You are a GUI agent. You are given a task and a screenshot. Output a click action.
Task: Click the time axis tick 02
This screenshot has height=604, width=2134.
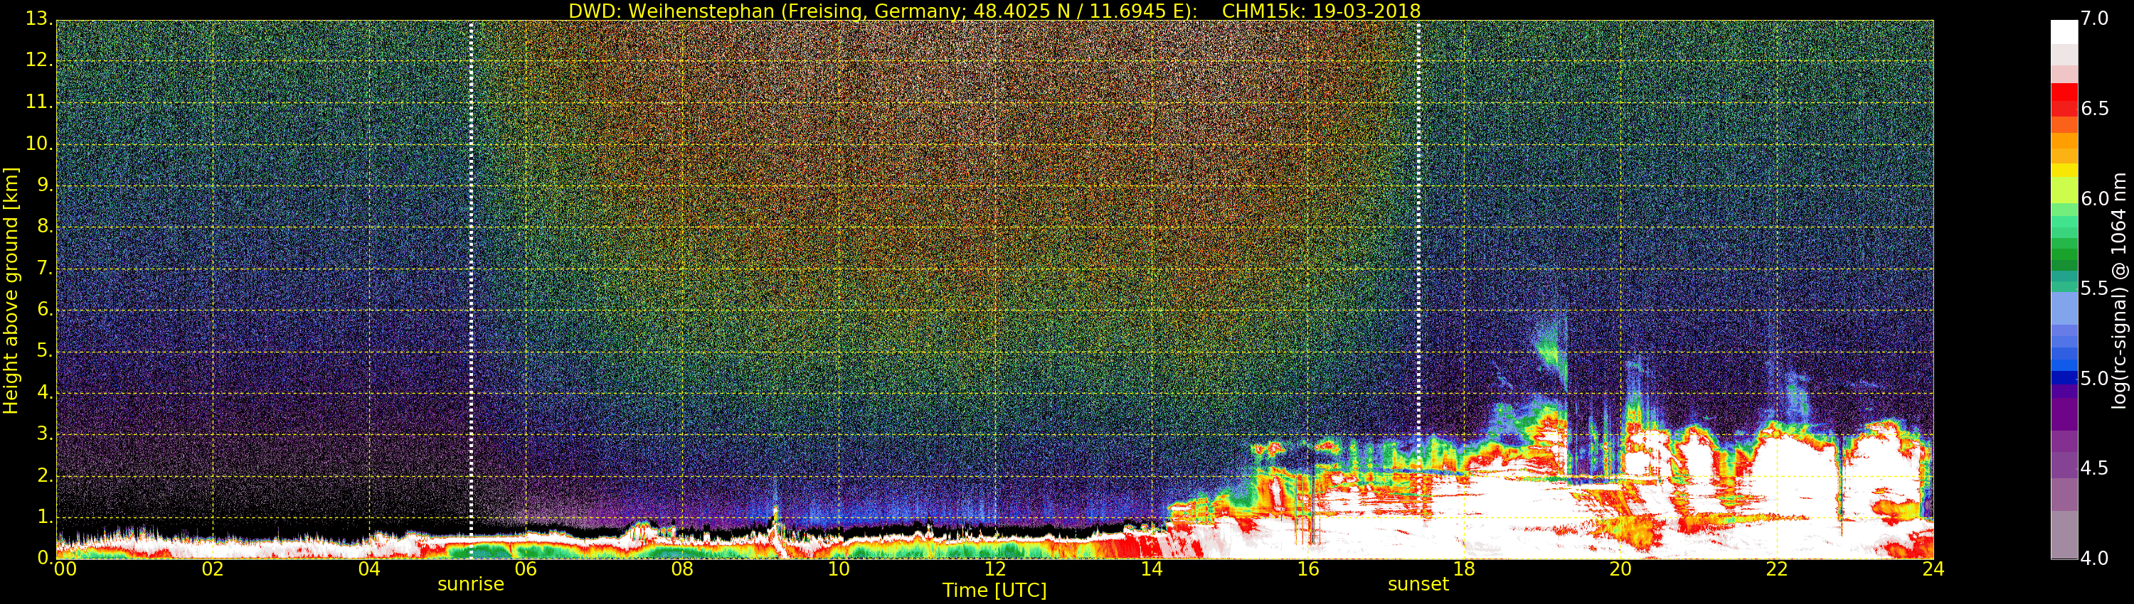(213, 569)
